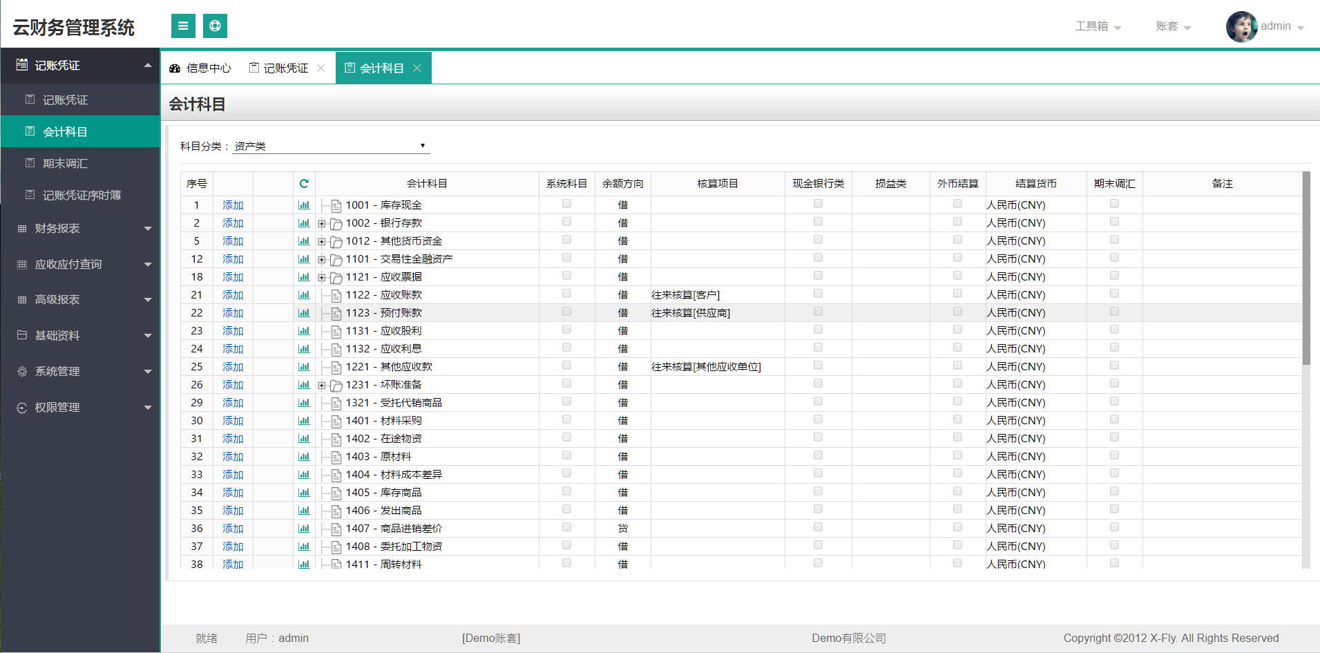Click the 基础资料 icon in sidebar
1320x653 pixels.
click(x=22, y=335)
